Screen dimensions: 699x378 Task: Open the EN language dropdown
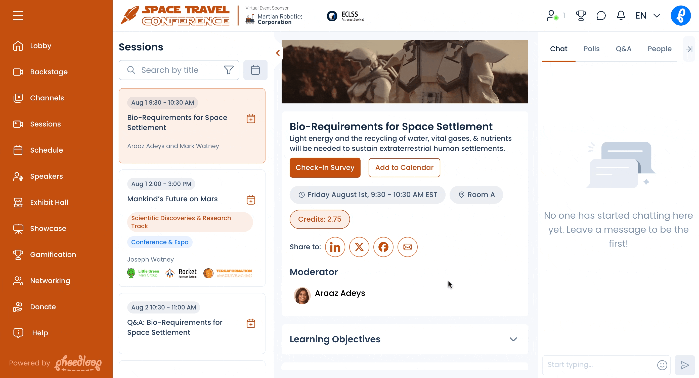(647, 16)
